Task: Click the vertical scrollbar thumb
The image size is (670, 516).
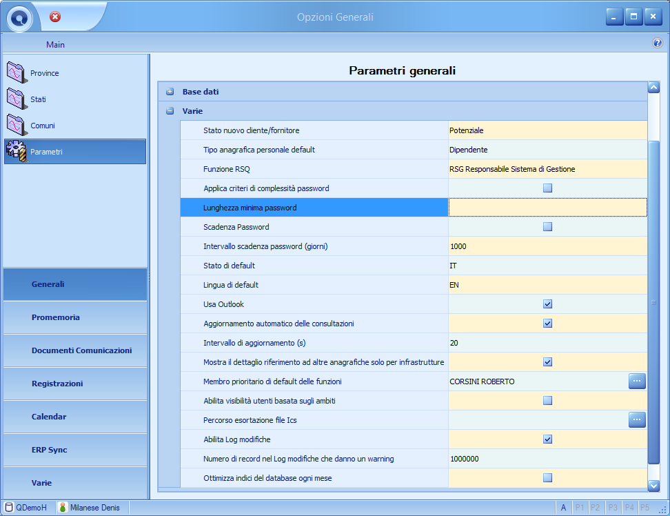Action: 653,302
